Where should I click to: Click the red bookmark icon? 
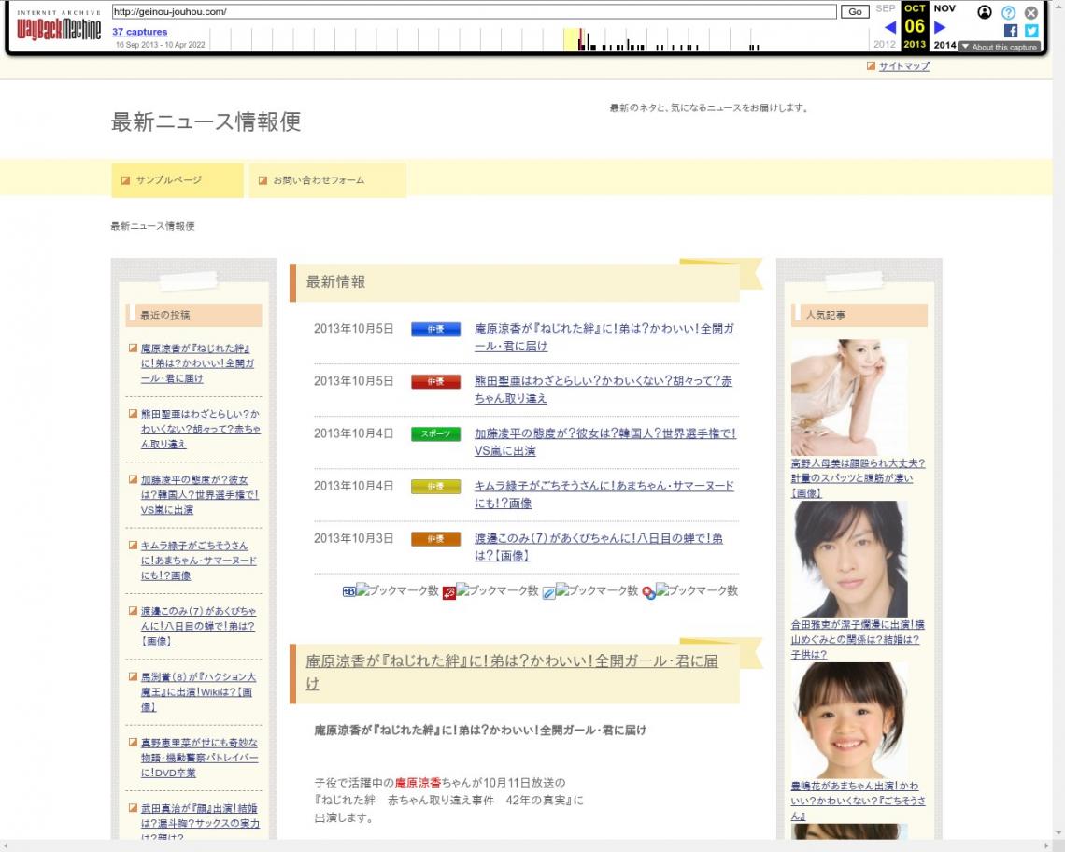point(449,592)
